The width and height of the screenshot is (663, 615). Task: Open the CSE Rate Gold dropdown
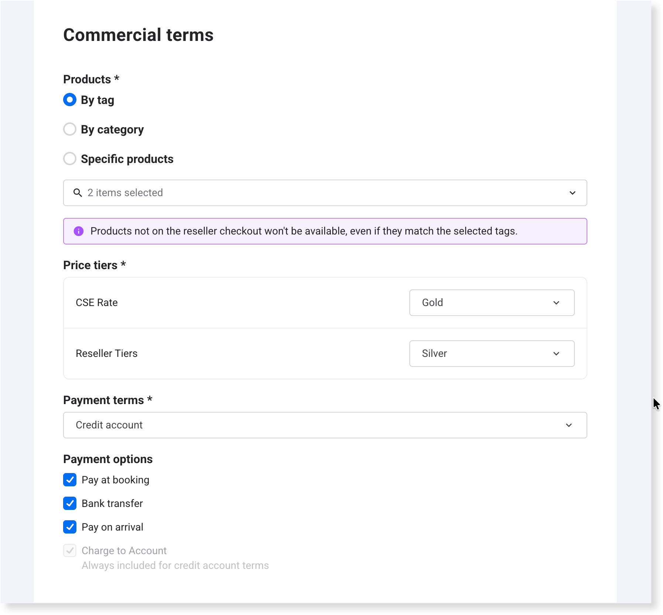[x=492, y=303]
